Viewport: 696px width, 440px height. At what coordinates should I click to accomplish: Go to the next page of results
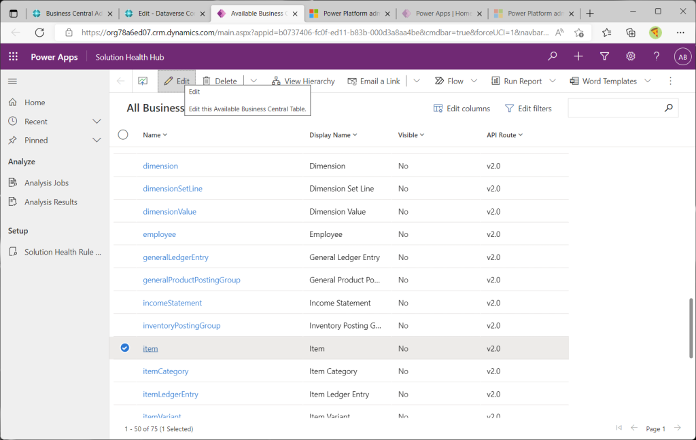678,428
